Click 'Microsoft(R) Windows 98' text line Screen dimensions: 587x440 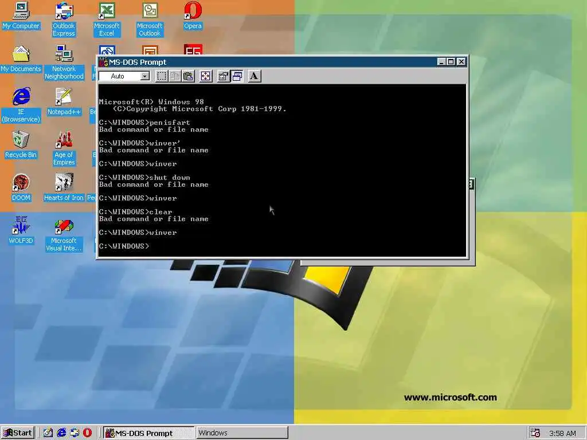pyautogui.click(x=151, y=102)
